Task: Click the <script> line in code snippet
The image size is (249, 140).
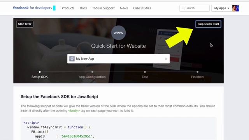Action: click(x=31, y=123)
